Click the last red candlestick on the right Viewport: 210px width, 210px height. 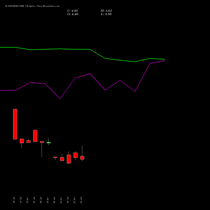pyautogui.click(x=82, y=157)
